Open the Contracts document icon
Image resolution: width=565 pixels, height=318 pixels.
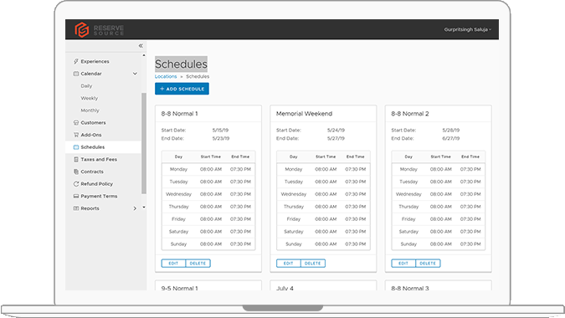coord(75,172)
